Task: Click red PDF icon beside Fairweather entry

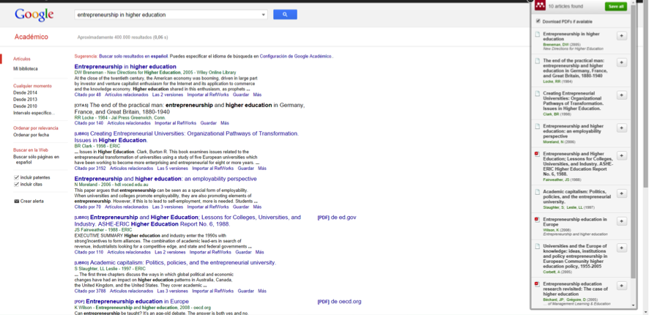Action: coord(537,154)
